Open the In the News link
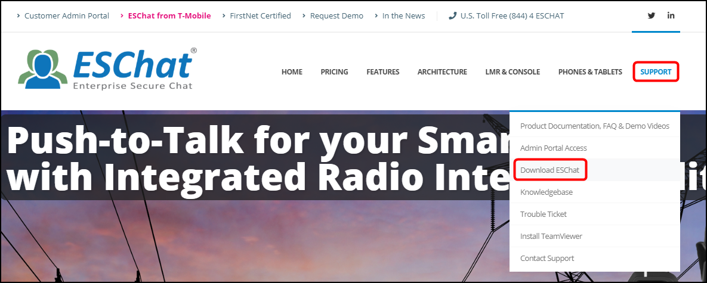The width and height of the screenshot is (707, 283). (x=403, y=15)
